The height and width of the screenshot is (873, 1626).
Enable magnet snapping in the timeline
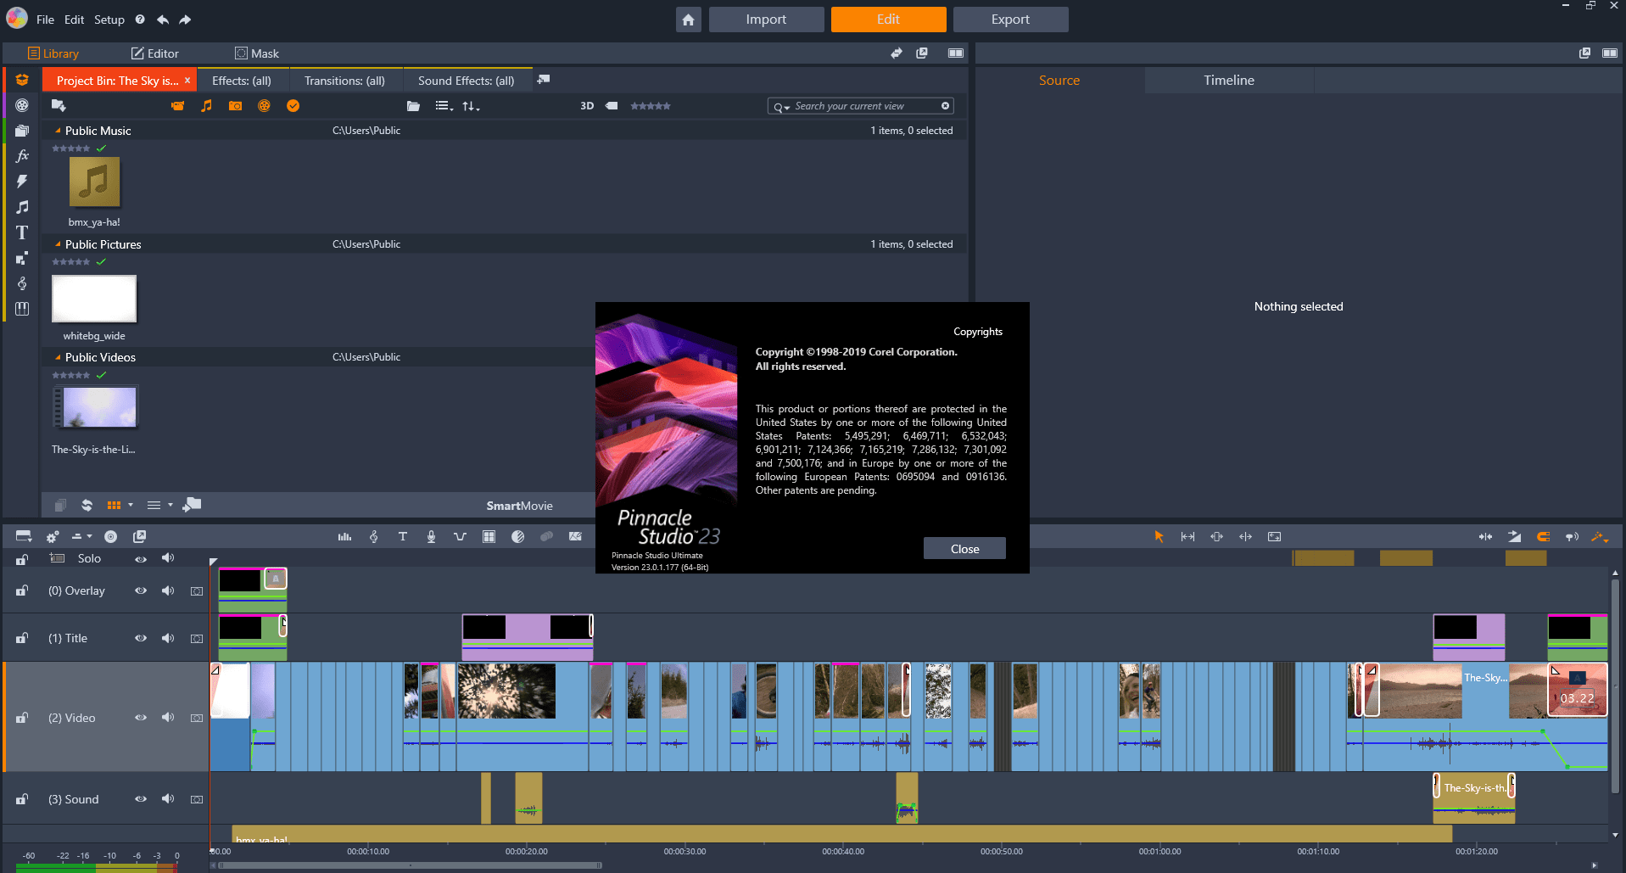[x=1543, y=536]
